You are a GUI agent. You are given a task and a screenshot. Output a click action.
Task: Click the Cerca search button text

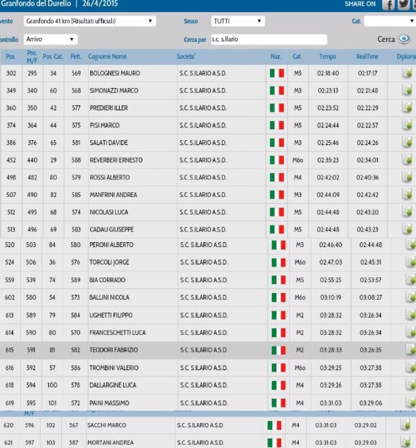coord(386,39)
